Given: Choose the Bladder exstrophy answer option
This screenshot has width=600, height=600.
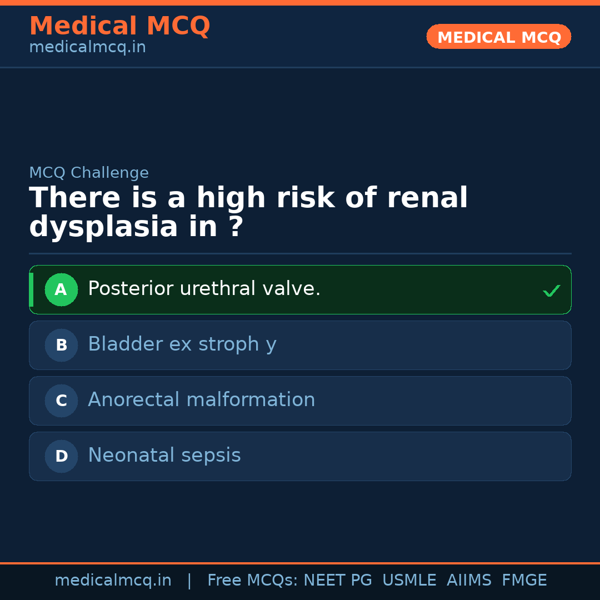Looking at the screenshot, I should pos(182,344).
